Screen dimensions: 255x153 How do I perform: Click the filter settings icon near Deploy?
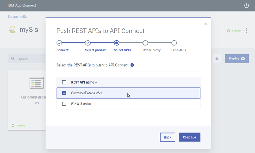[217, 59]
